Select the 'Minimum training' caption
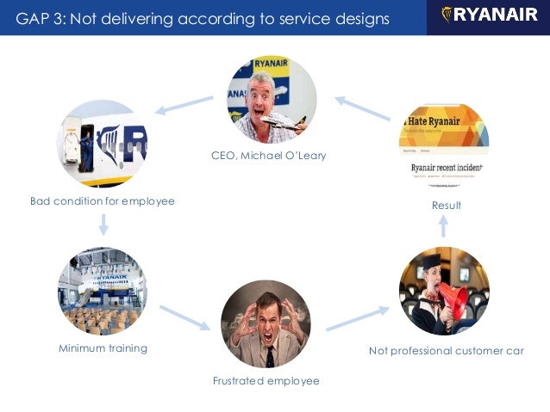This screenshot has width=550, height=412. pyautogui.click(x=103, y=348)
